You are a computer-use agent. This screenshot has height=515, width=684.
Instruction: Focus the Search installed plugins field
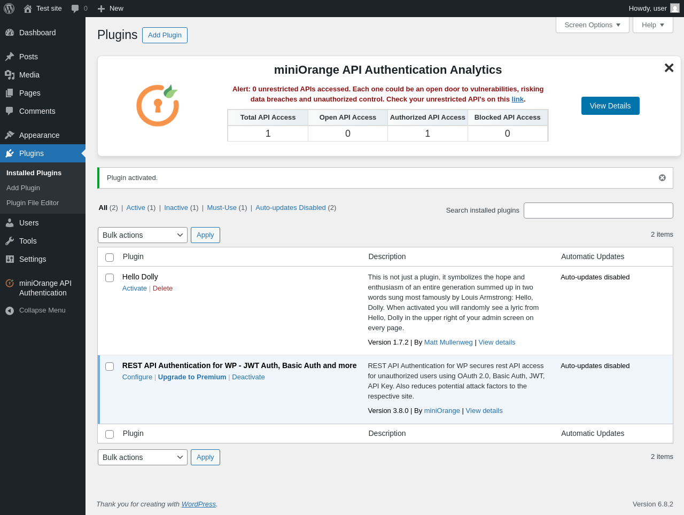pos(598,210)
